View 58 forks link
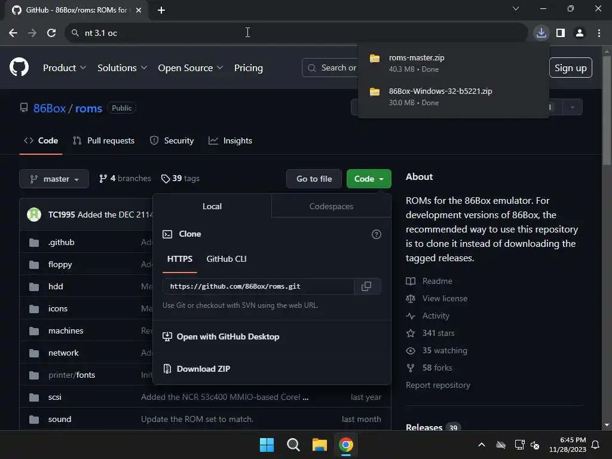 429,368
